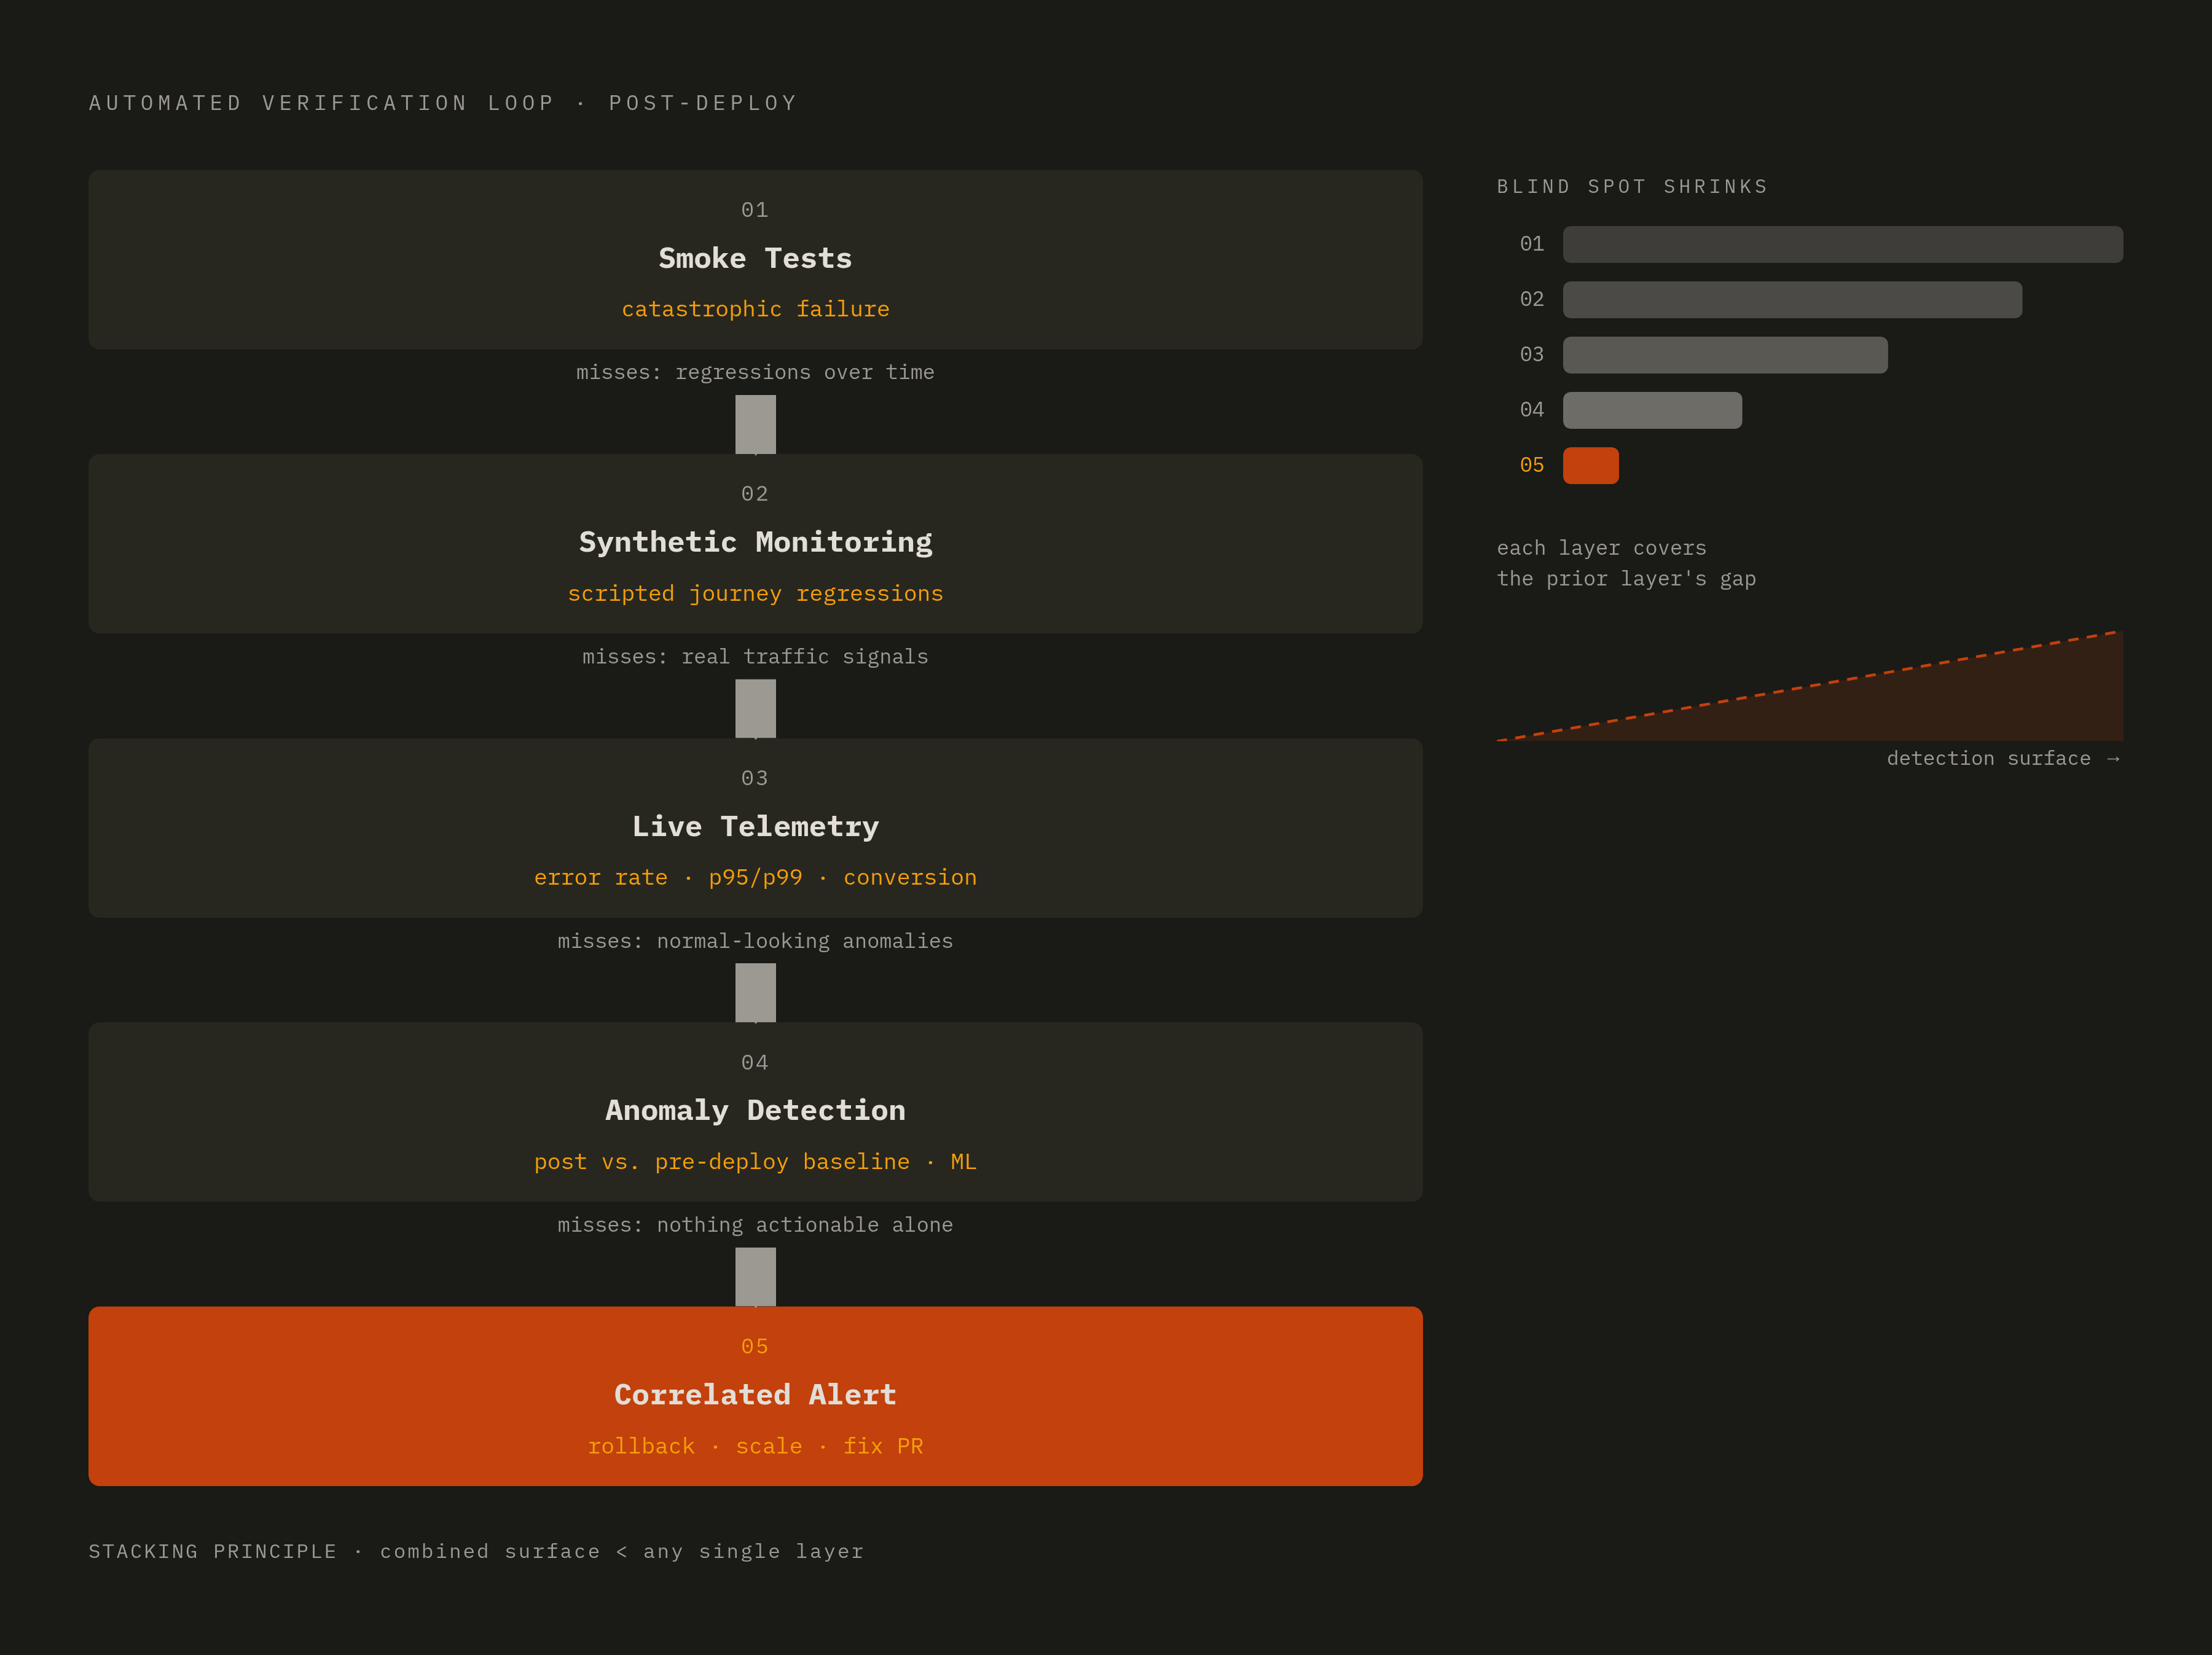Select the Smoke Tests layer card
Image resolution: width=2212 pixels, height=1655 pixels.
click(x=755, y=259)
